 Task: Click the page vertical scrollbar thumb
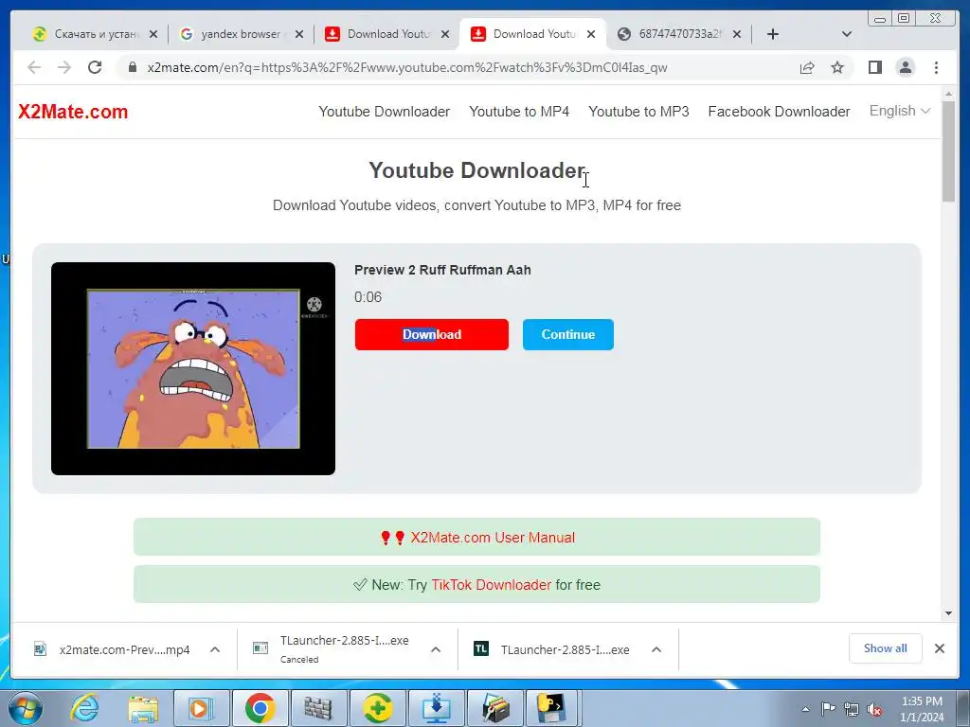pyautogui.click(x=948, y=151)
